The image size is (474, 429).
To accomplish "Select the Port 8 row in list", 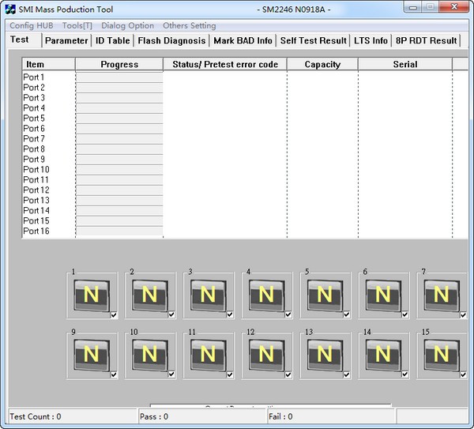I will (x=34, y=149).
